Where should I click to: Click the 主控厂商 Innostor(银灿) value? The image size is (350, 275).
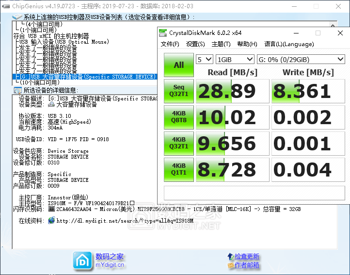pos(68,197)
